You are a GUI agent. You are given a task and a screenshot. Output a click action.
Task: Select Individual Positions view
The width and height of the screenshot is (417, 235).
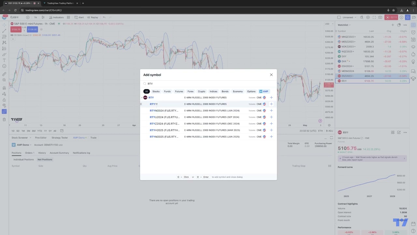tap(23, 160)
